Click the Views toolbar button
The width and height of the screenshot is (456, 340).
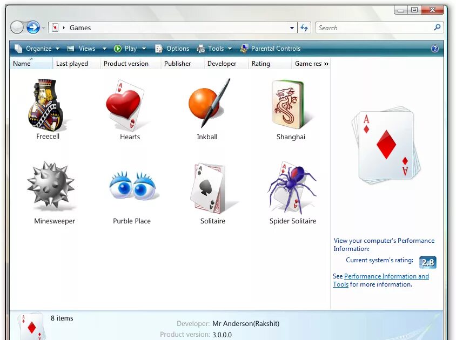click(82, 49)
